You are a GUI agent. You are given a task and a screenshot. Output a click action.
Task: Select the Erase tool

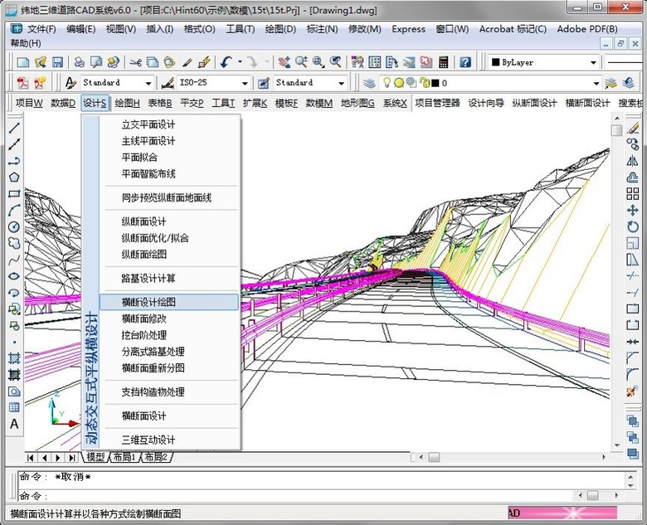[633, 128]
